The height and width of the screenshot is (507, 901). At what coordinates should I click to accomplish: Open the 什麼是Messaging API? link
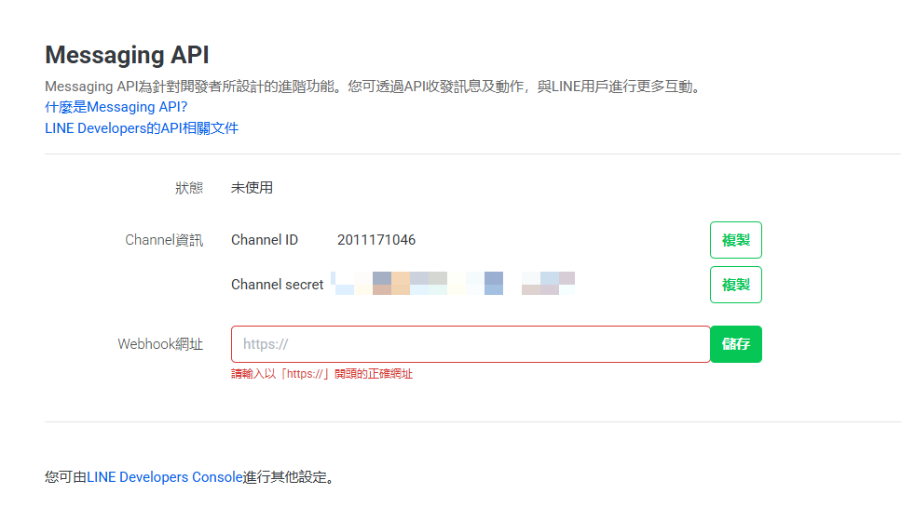pyautogui.click(x=116, y=107)
